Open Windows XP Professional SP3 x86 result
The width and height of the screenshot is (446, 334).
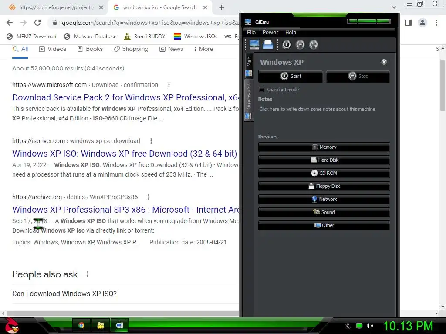coord(125,210)
